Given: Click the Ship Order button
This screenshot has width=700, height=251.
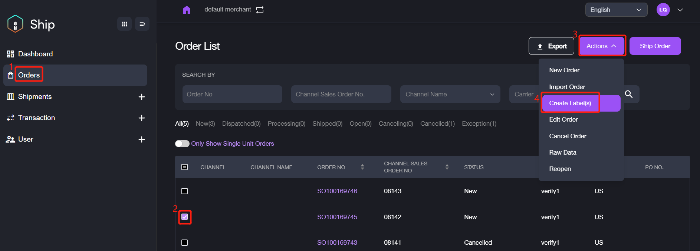Looking at the screenshot, I should 655,46.
